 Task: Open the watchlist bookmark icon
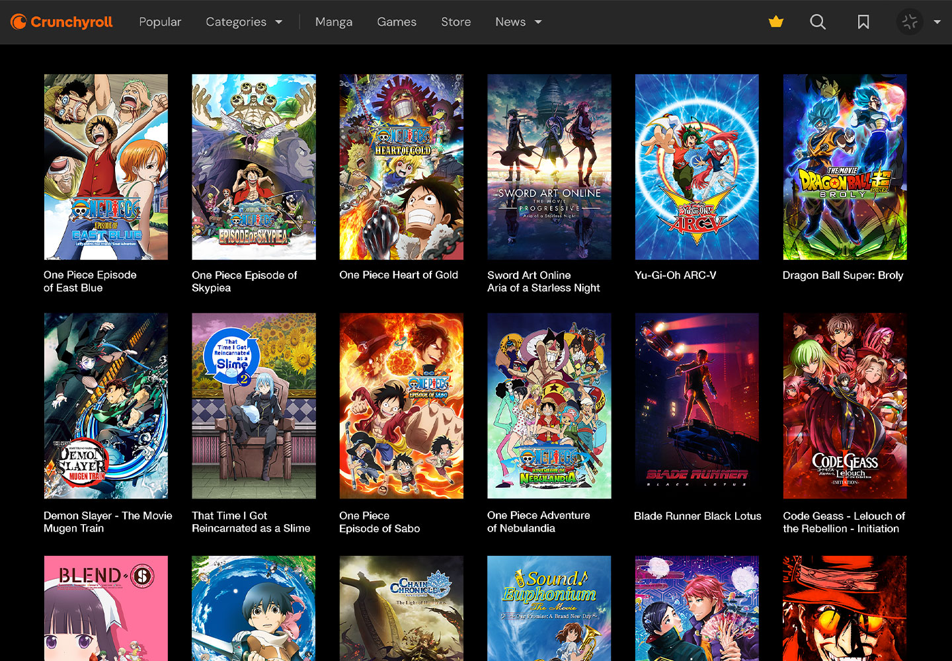click(863, 22)
